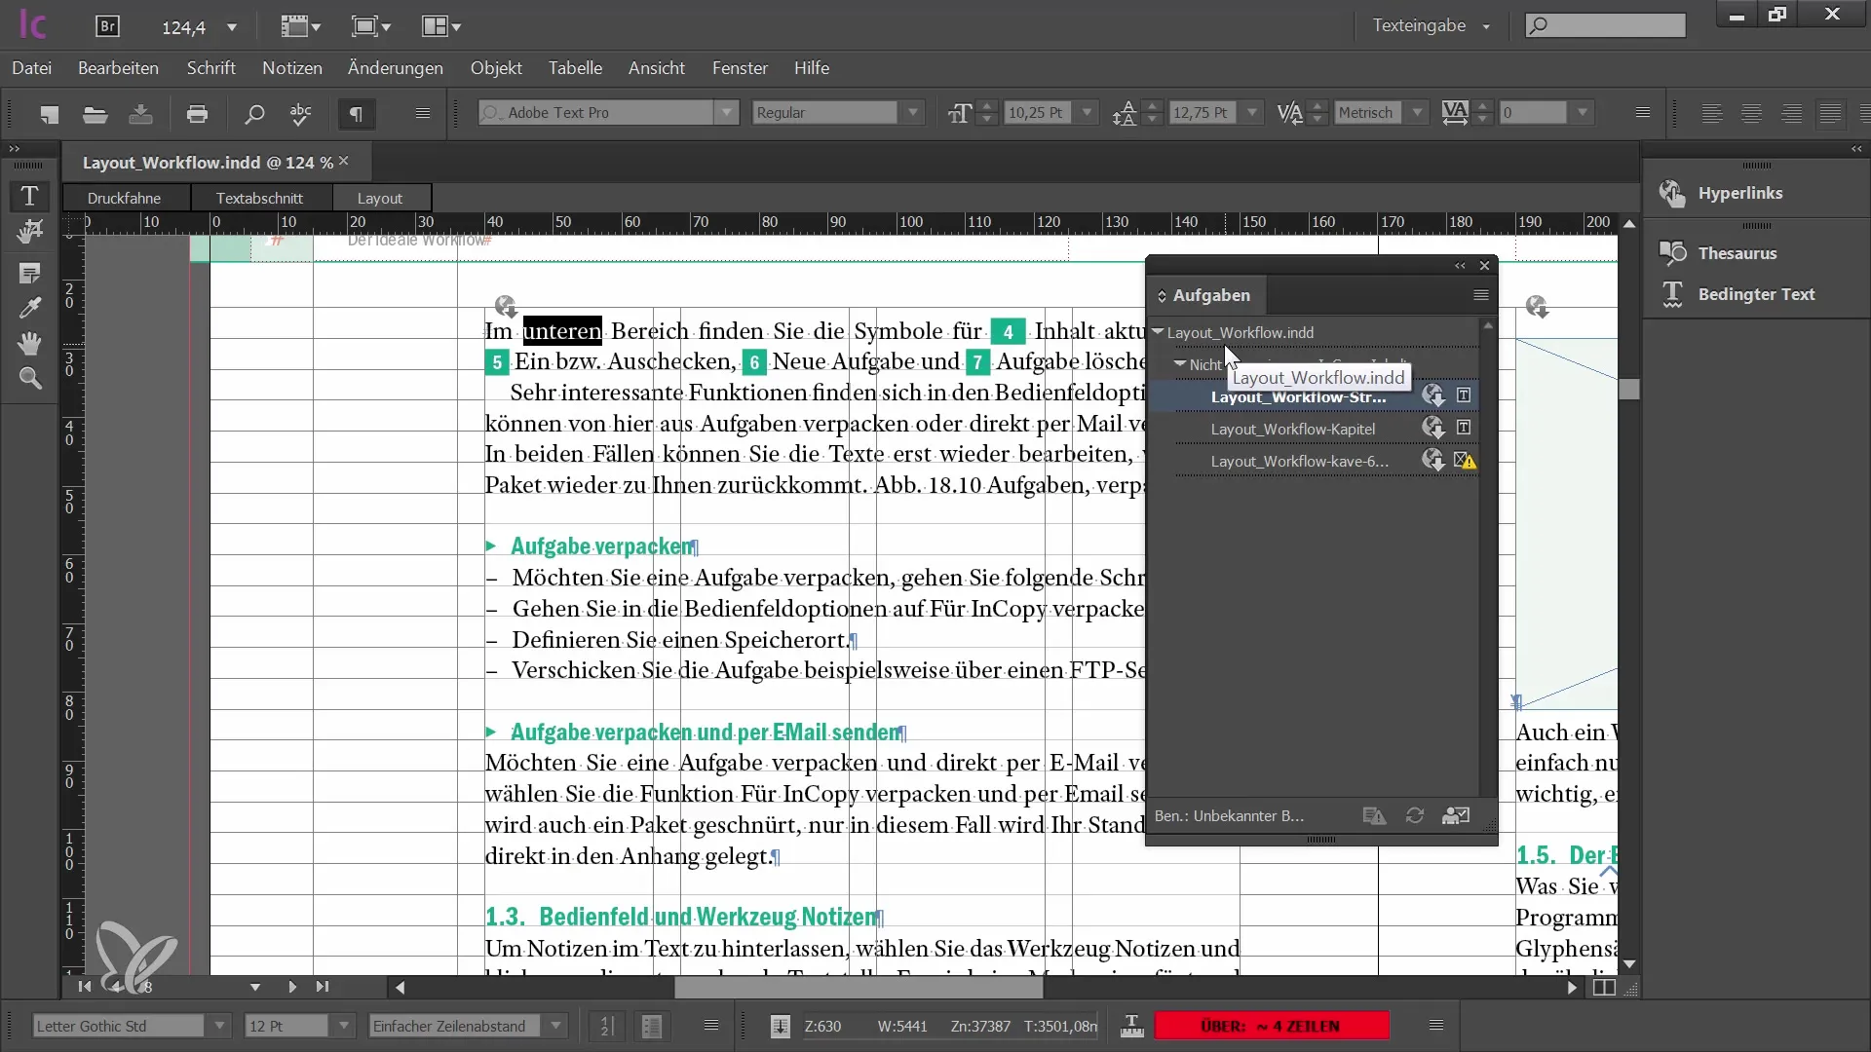Open the Notizen menu in menu bar
This screenshot has height=1052, width=1871.
(x=293, y=68)
